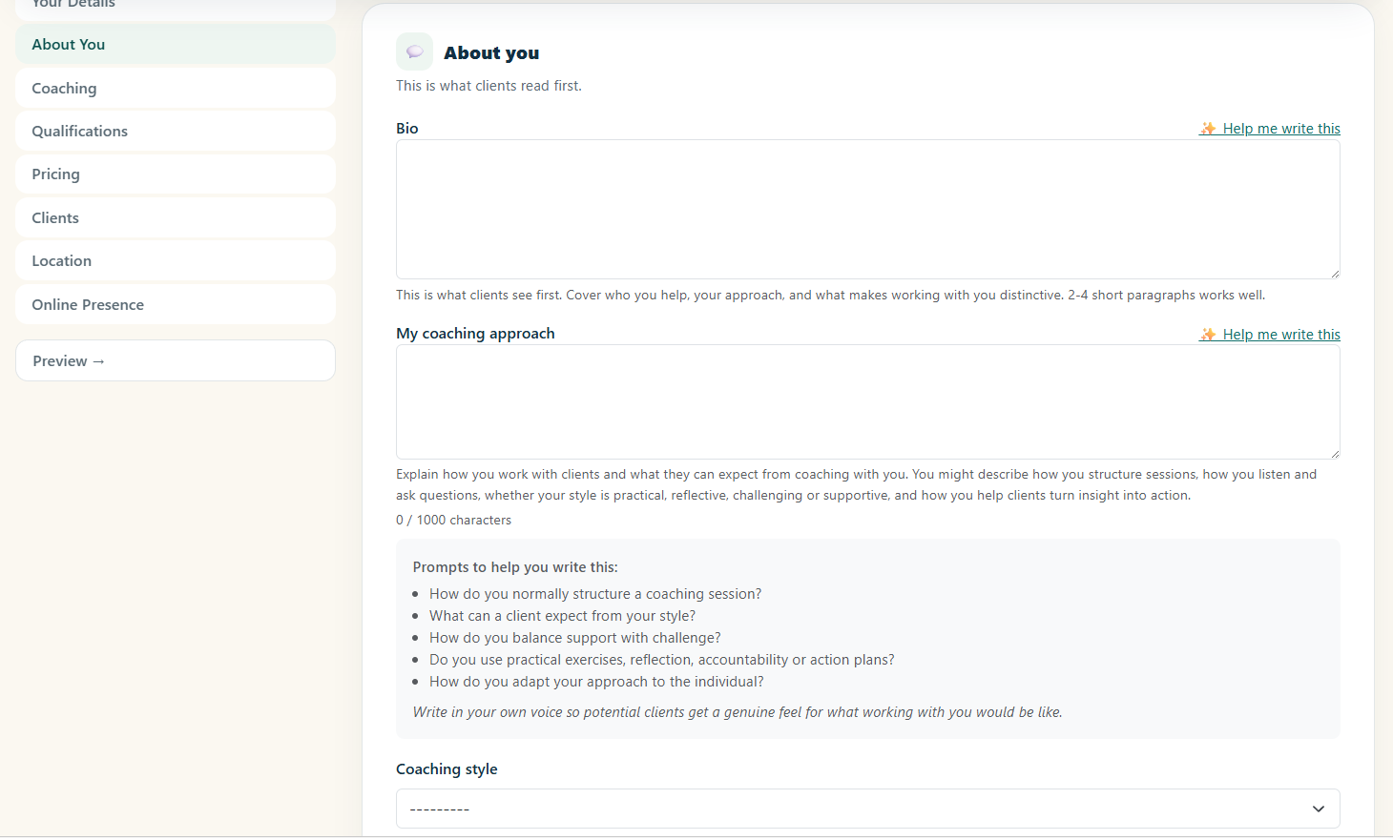Click the speech bubble icon beside About you
Image resolution: width=1393 pixels, height=840 pixels.
tap(414, 52)
